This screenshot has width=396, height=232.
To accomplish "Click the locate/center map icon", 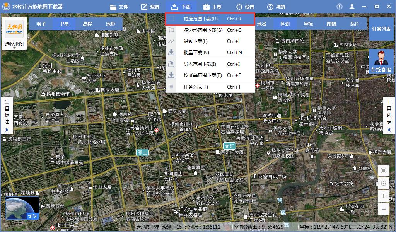I will pos(383,183).
